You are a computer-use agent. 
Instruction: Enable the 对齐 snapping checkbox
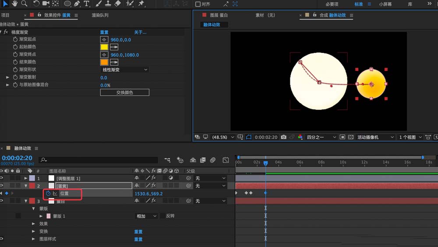198,4
